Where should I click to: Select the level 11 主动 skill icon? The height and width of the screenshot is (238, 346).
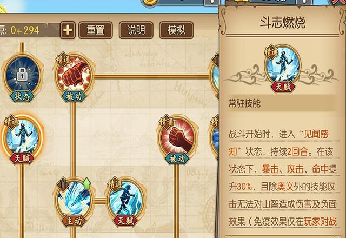click(x=74, y=199)
